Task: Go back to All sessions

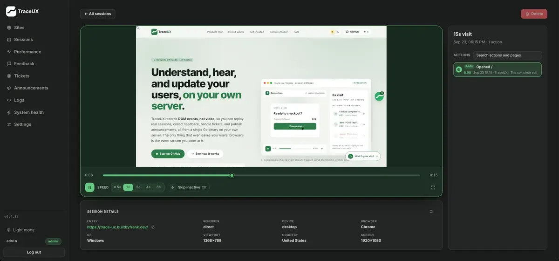Action: (98, 14)
